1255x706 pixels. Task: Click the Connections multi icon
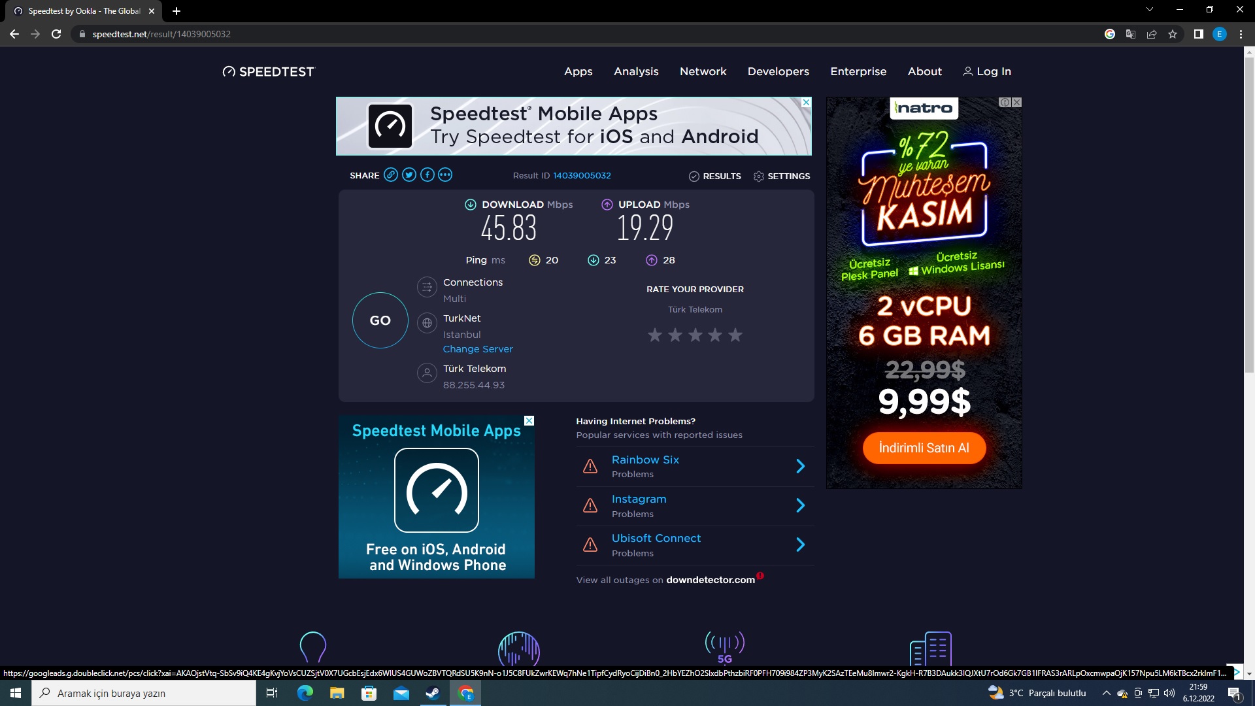(x=427, y=286)
